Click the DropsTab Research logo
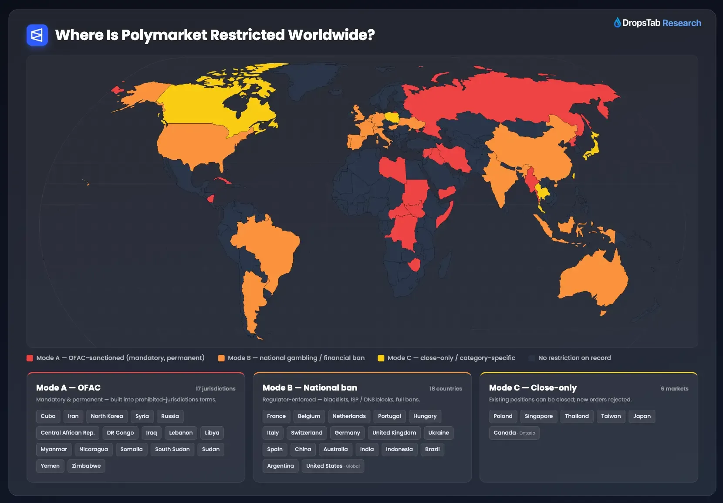This screenshot has width=723, height=503. [657, 23]
